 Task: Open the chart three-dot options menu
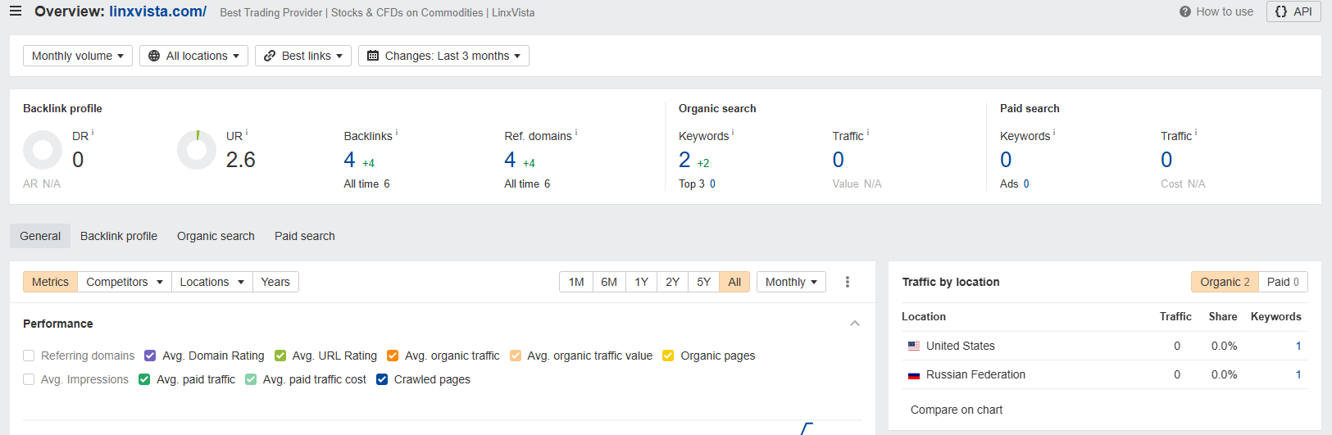point(848,282)
